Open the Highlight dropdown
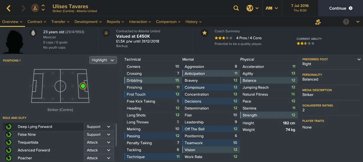The image size is (363, 162). tap(103, 60)
